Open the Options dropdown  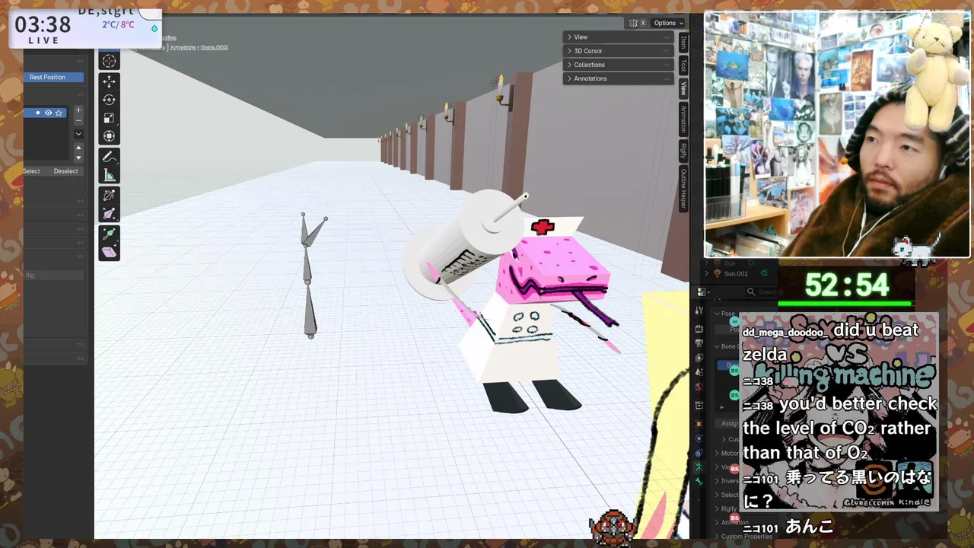(668, 23)
